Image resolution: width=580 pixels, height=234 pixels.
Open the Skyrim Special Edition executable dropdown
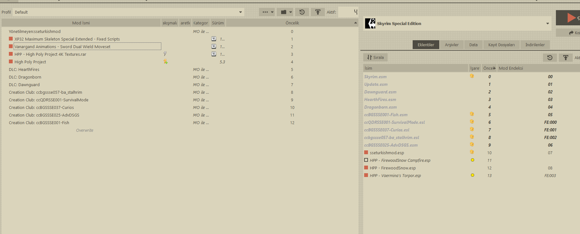[x=457, y=23]
